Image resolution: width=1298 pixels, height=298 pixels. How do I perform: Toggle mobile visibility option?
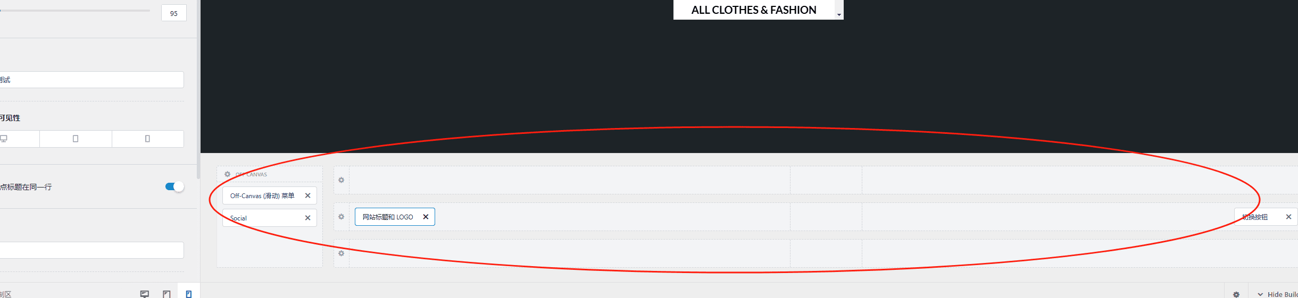tap(148, 139)
